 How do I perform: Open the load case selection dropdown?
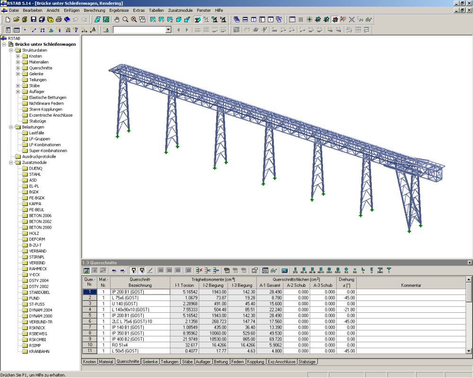pos(169,29)
